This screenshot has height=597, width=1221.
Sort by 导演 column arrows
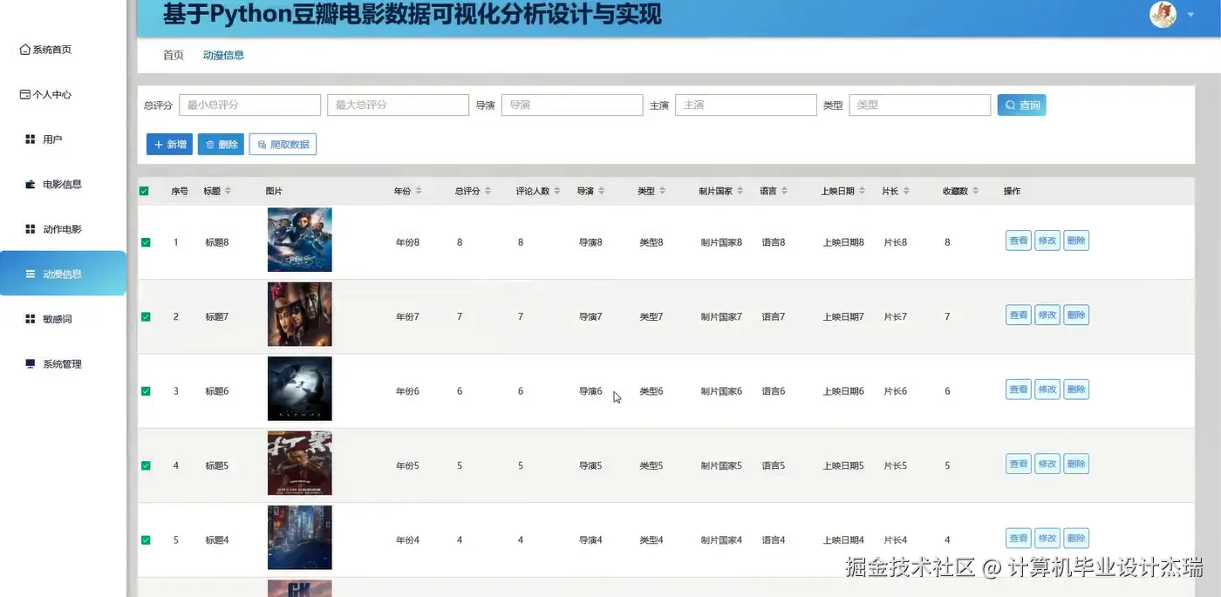[601, 191]
